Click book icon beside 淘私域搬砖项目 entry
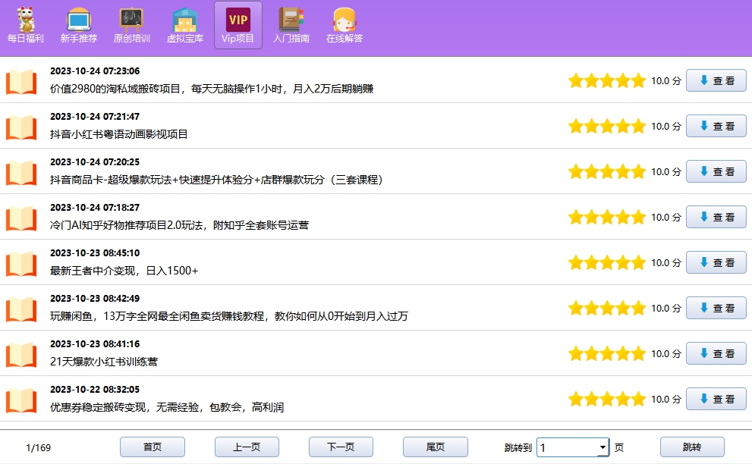 [x=21, y=81]
